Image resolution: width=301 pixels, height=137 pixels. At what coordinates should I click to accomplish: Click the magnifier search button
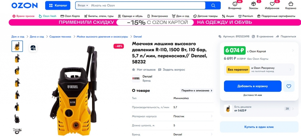point(213,6)
